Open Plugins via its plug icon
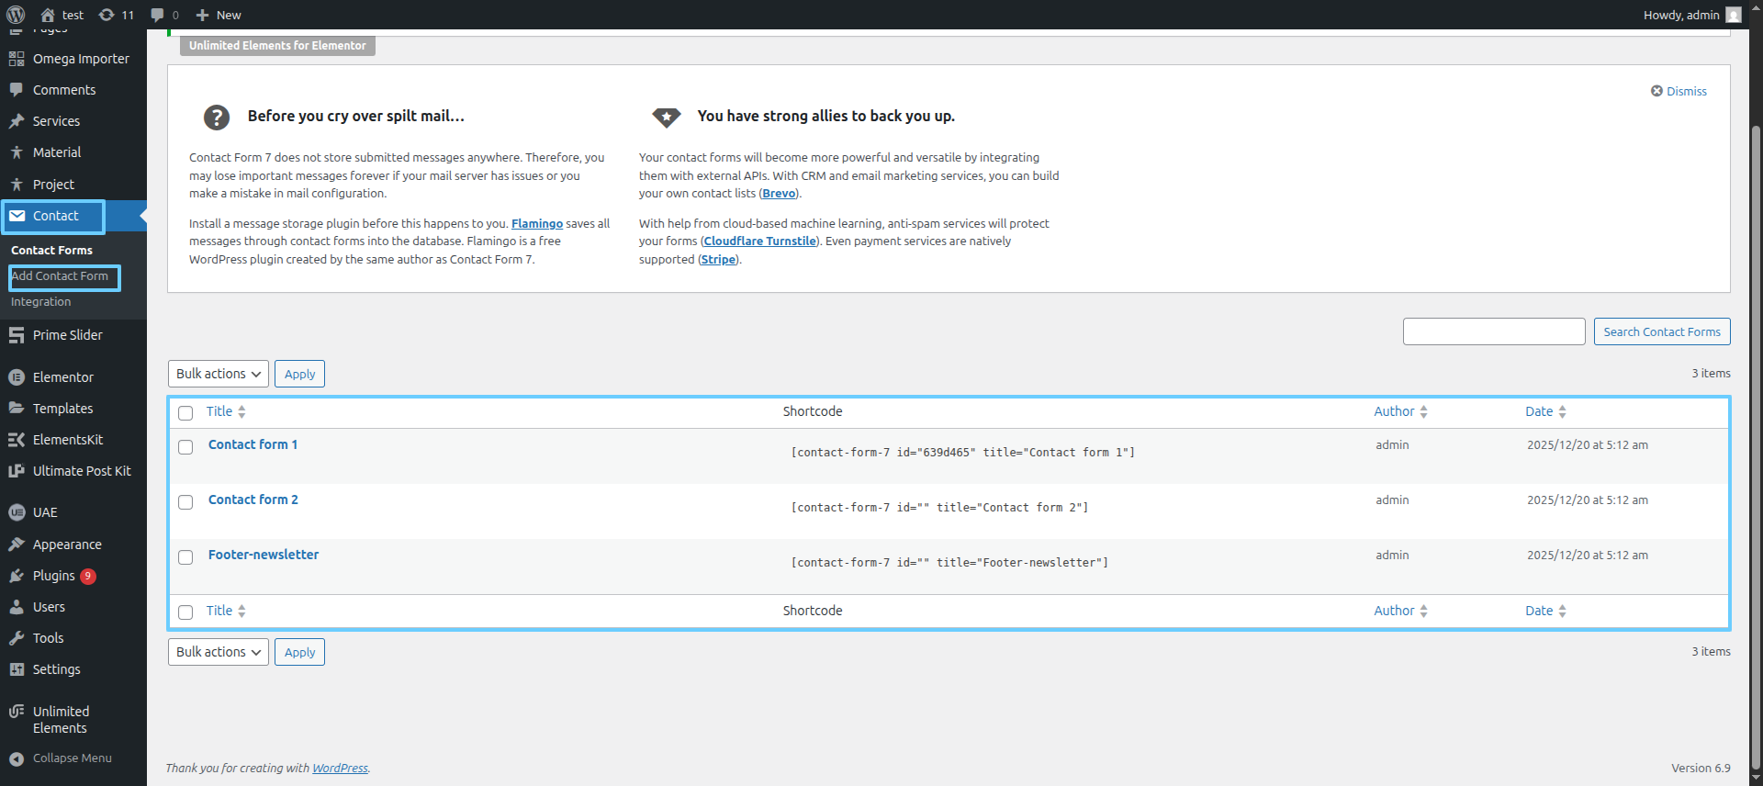Screen dimensions: 1763x786 coord(17,576)
